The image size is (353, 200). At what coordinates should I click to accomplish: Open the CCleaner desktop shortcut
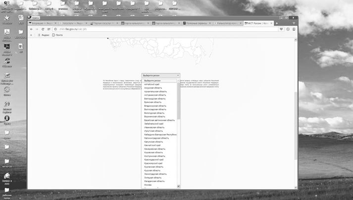pyautogui.click(x=7, y=62)
